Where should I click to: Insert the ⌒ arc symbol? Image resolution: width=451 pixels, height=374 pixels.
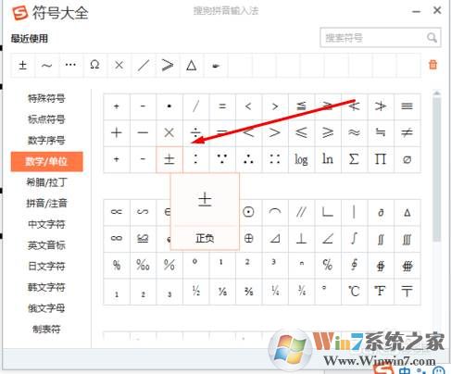click(275, 212)
